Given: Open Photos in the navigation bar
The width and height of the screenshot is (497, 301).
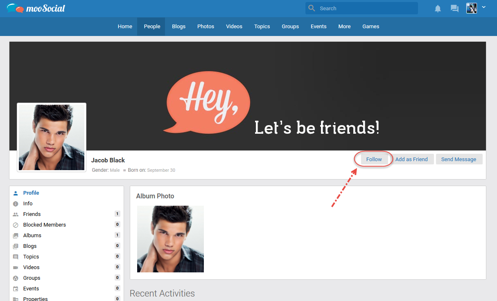Looking at the screenshot, I should coord(206,27).
